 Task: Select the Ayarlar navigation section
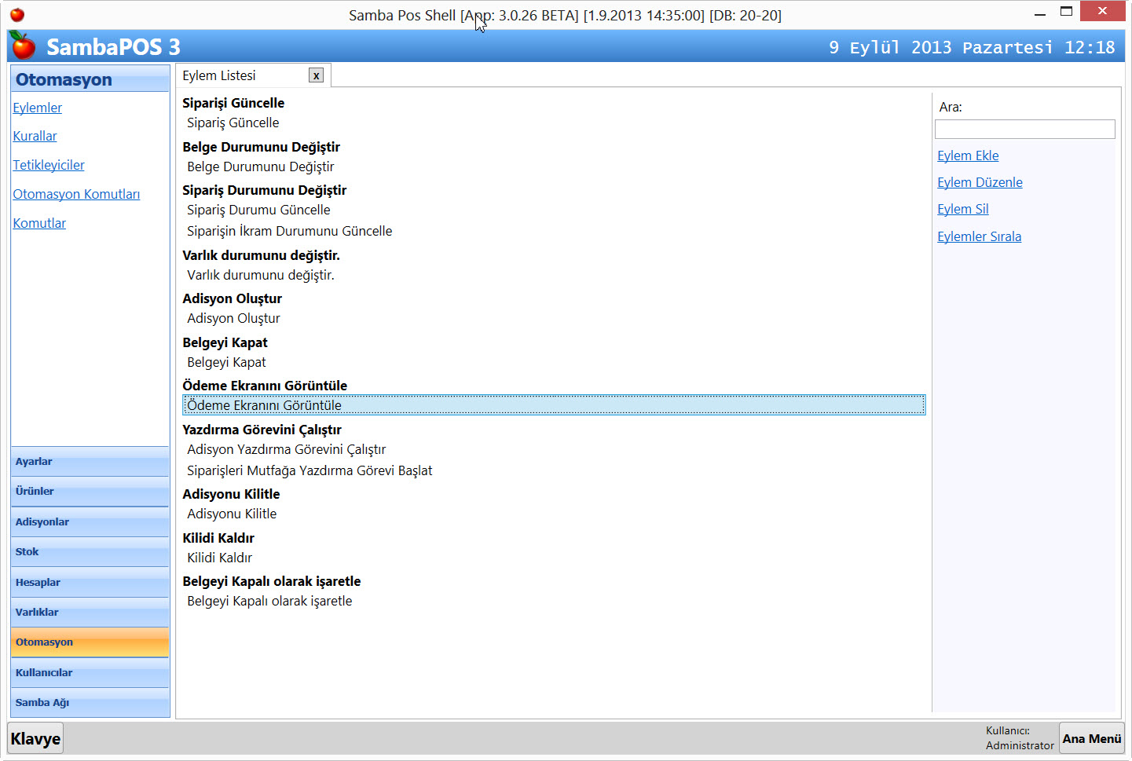(x=90, y=462)
